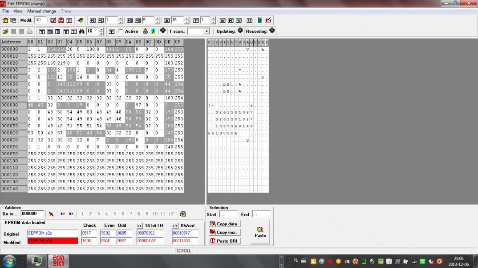Toggle the Recording indicator button
Screen dimensions: 478x268
click(272, 31)
